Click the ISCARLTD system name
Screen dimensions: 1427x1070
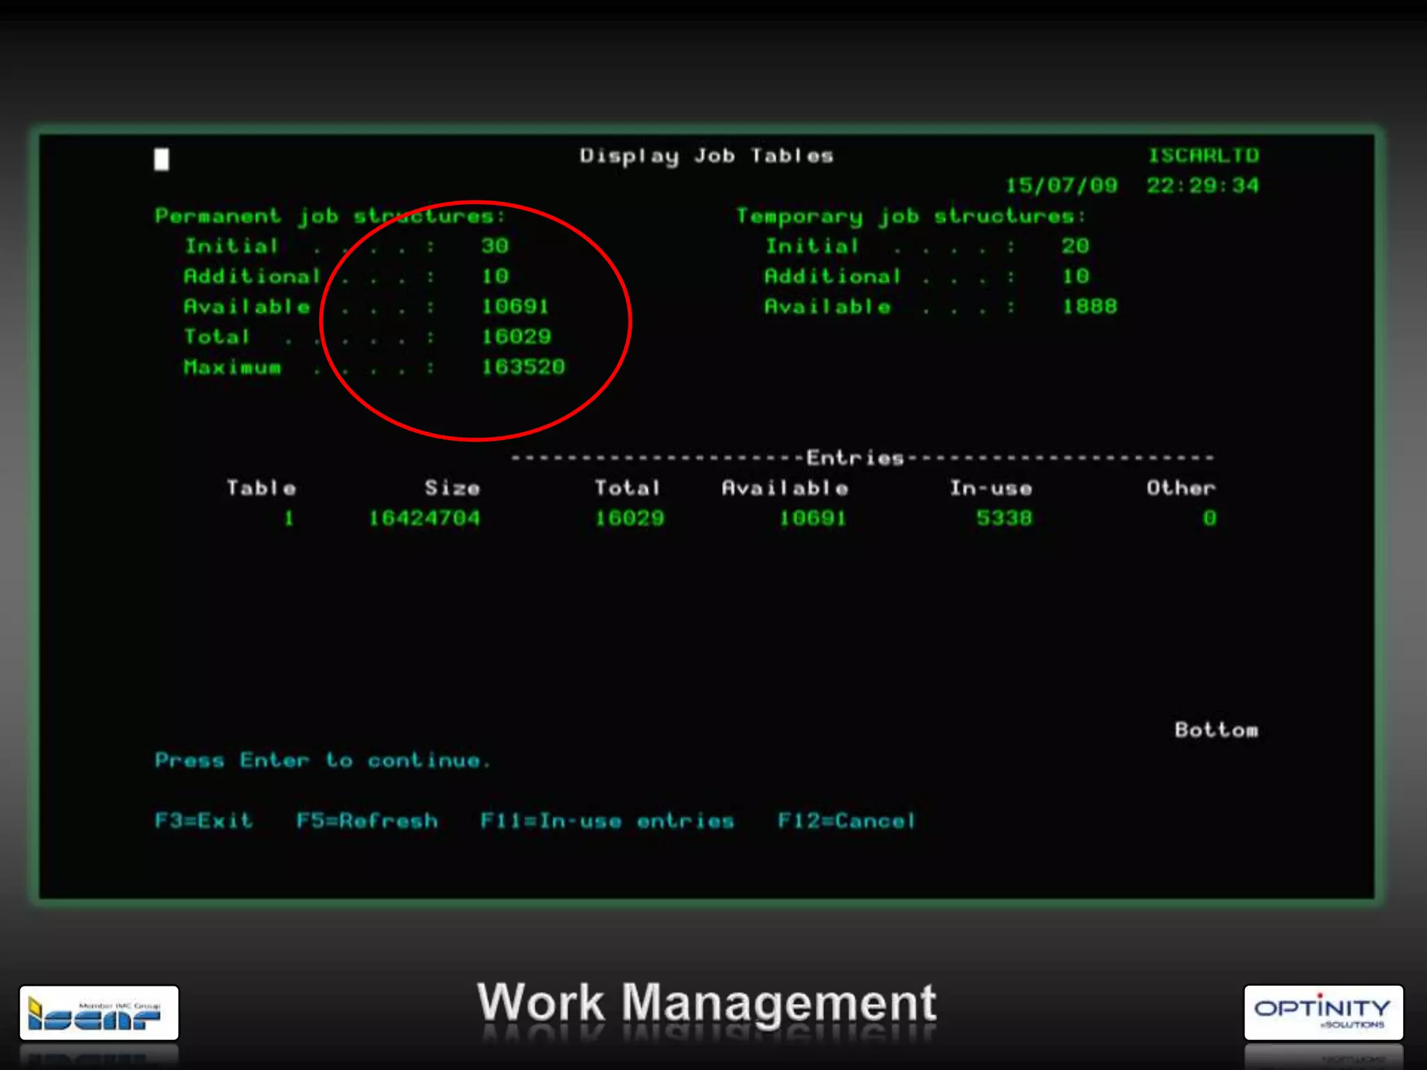1203,155
